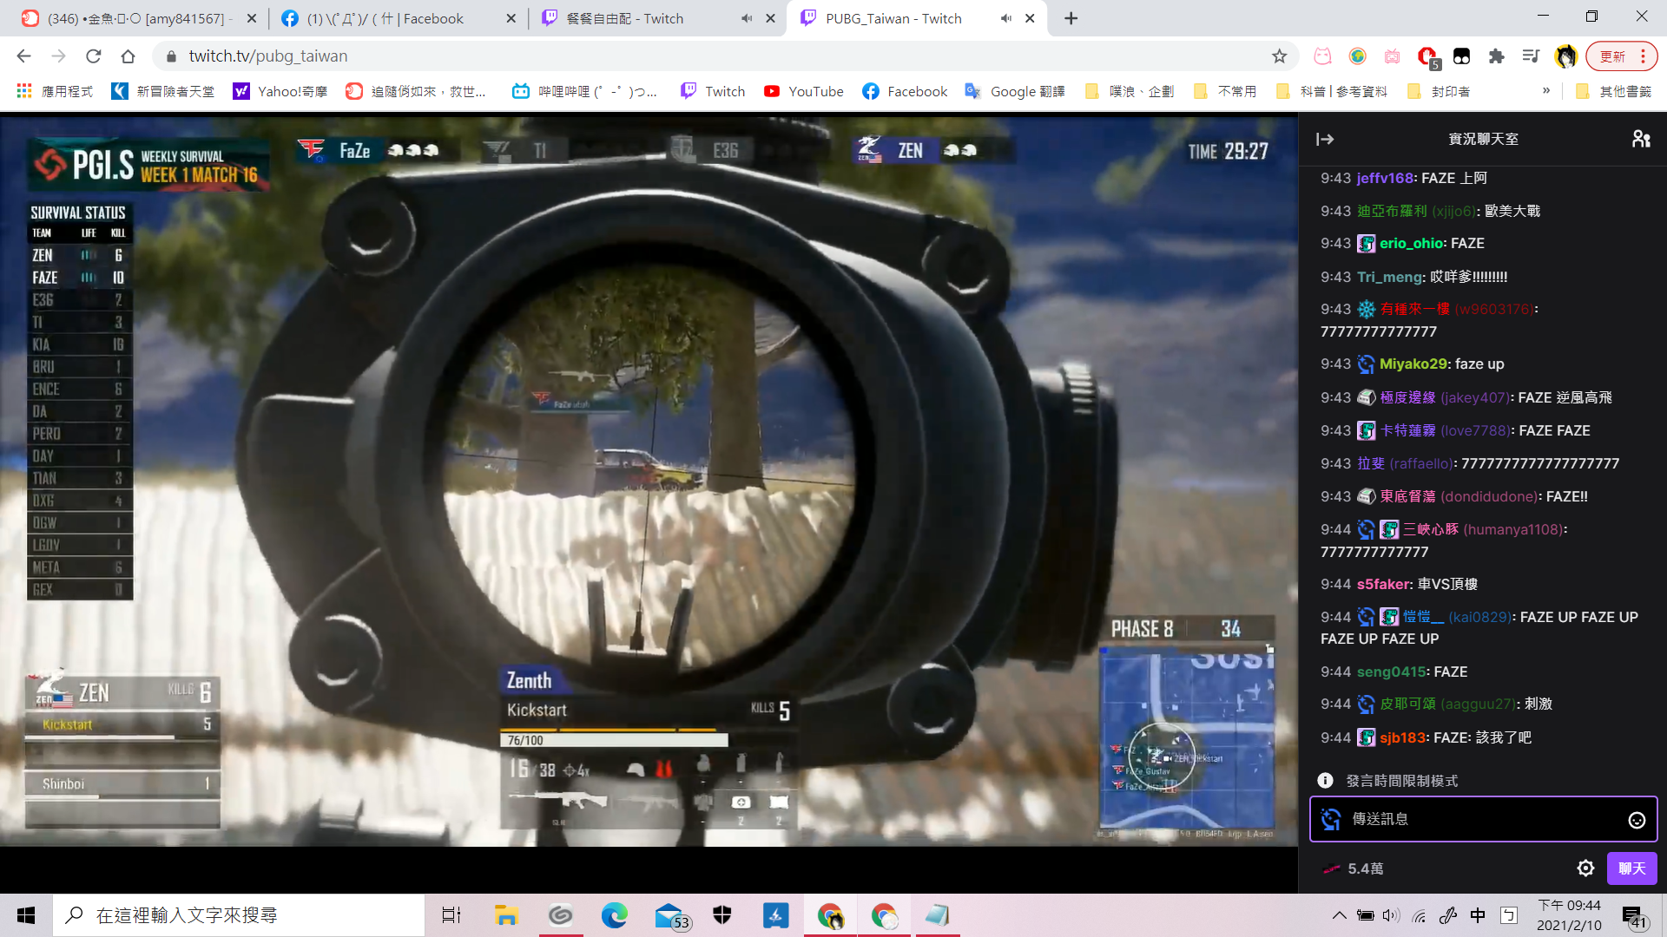Go back to previous page

(23, 56)
